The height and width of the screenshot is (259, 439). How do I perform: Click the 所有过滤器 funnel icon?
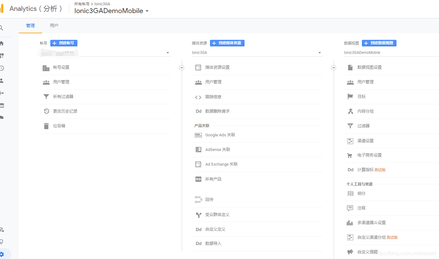click(x=46, y=97)
